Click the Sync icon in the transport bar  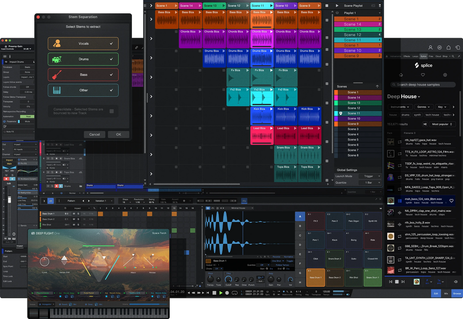tap(267, 292)
